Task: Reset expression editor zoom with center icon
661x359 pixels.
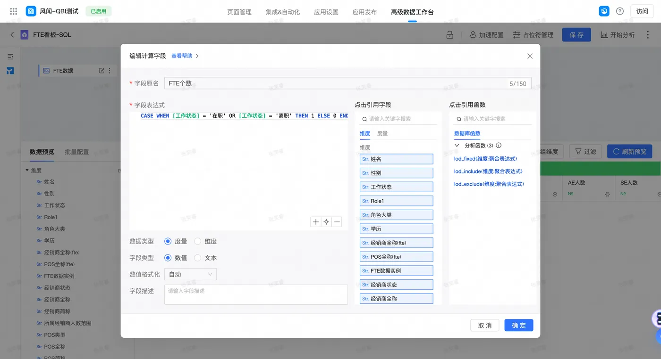Action: point(326,222)
